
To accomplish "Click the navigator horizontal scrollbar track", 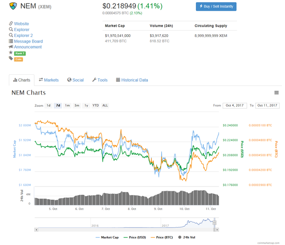I will [126, 230].
